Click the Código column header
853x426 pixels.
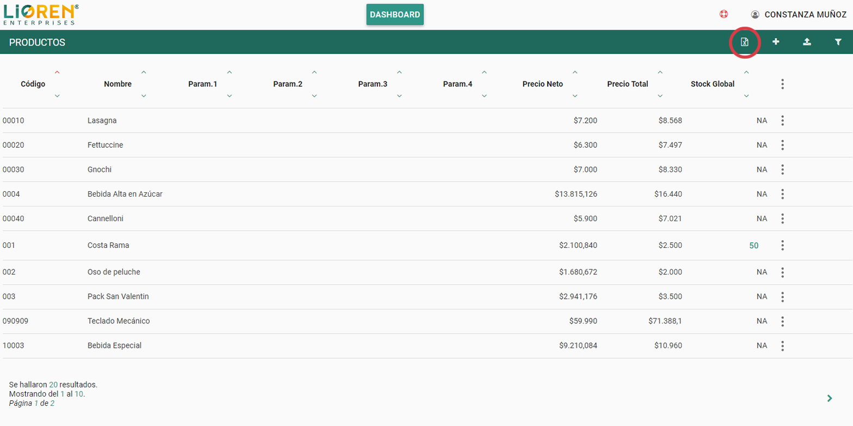[33, 84]
